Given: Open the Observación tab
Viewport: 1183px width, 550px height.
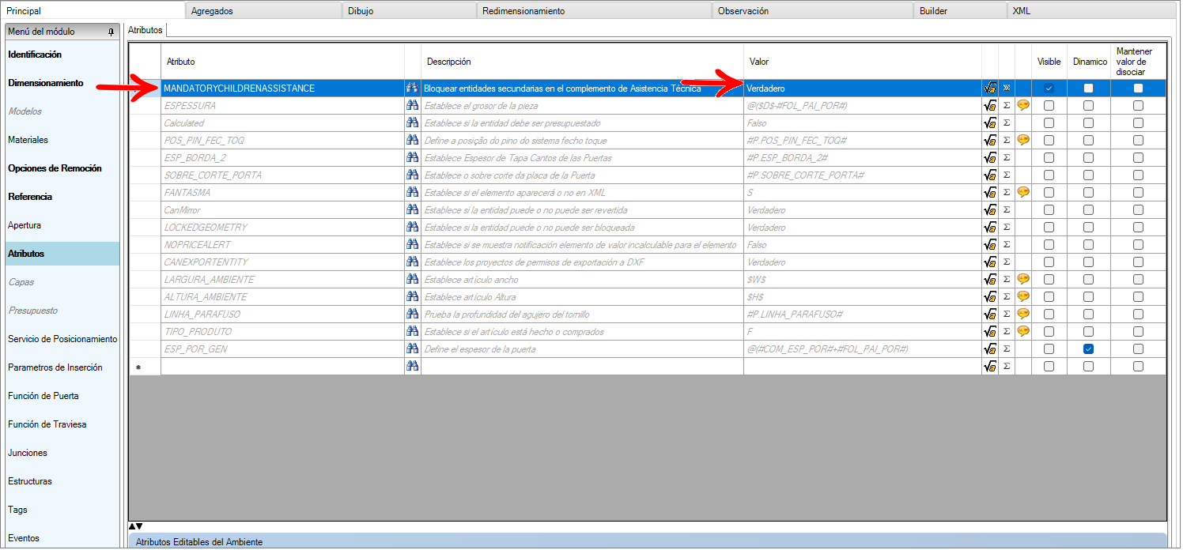Looking at the screenshot, I should (x=813, y=11).
